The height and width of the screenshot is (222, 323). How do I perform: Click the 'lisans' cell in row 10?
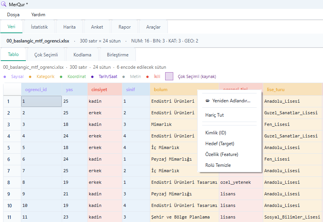(x=241, y=205)
